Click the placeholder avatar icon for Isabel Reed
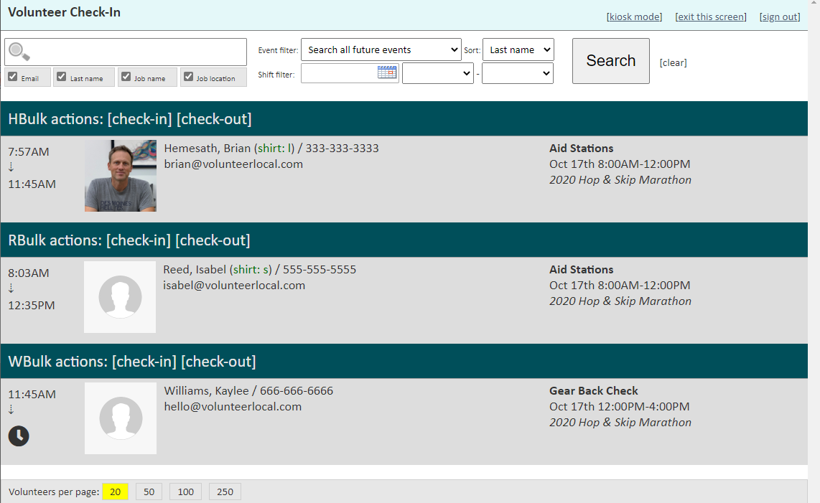 (x=120, y=296)
